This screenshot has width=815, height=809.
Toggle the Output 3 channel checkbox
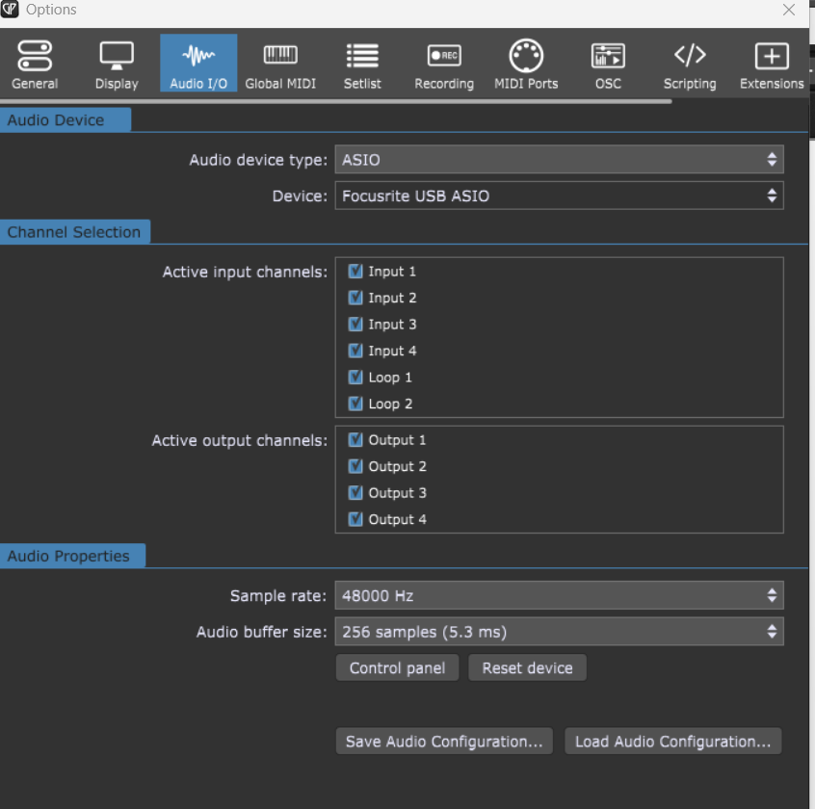click(355, 493)
